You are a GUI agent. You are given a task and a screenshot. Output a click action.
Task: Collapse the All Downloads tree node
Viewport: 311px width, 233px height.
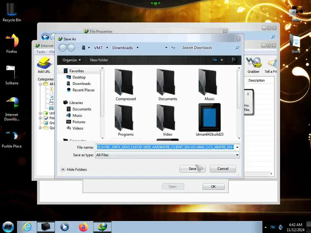[x=40, y=84]
